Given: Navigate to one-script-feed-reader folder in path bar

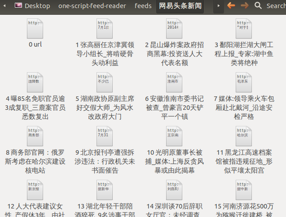Looking at the screenshot, I should pyautogui.click(x=92, y=6).
